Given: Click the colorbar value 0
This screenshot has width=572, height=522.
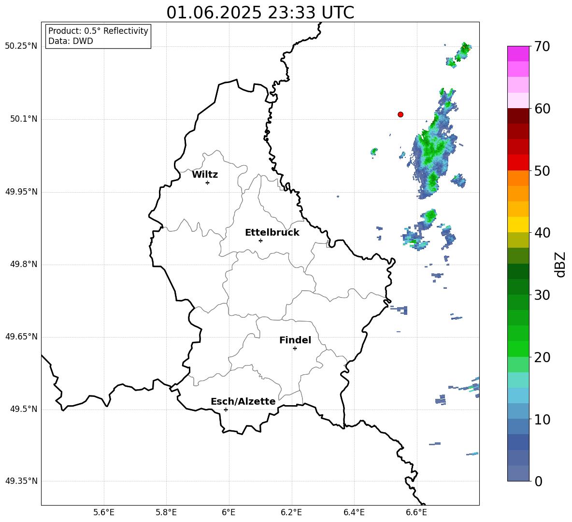Looking at the screenshot, I should [x=538, y=481].
